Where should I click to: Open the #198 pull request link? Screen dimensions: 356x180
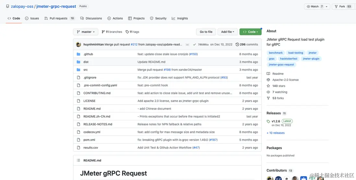167,70
